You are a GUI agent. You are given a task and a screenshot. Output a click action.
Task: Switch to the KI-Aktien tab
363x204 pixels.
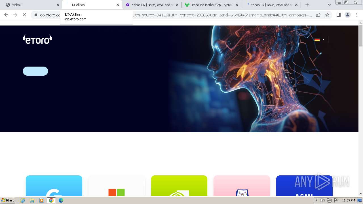(x=92, y=5)
